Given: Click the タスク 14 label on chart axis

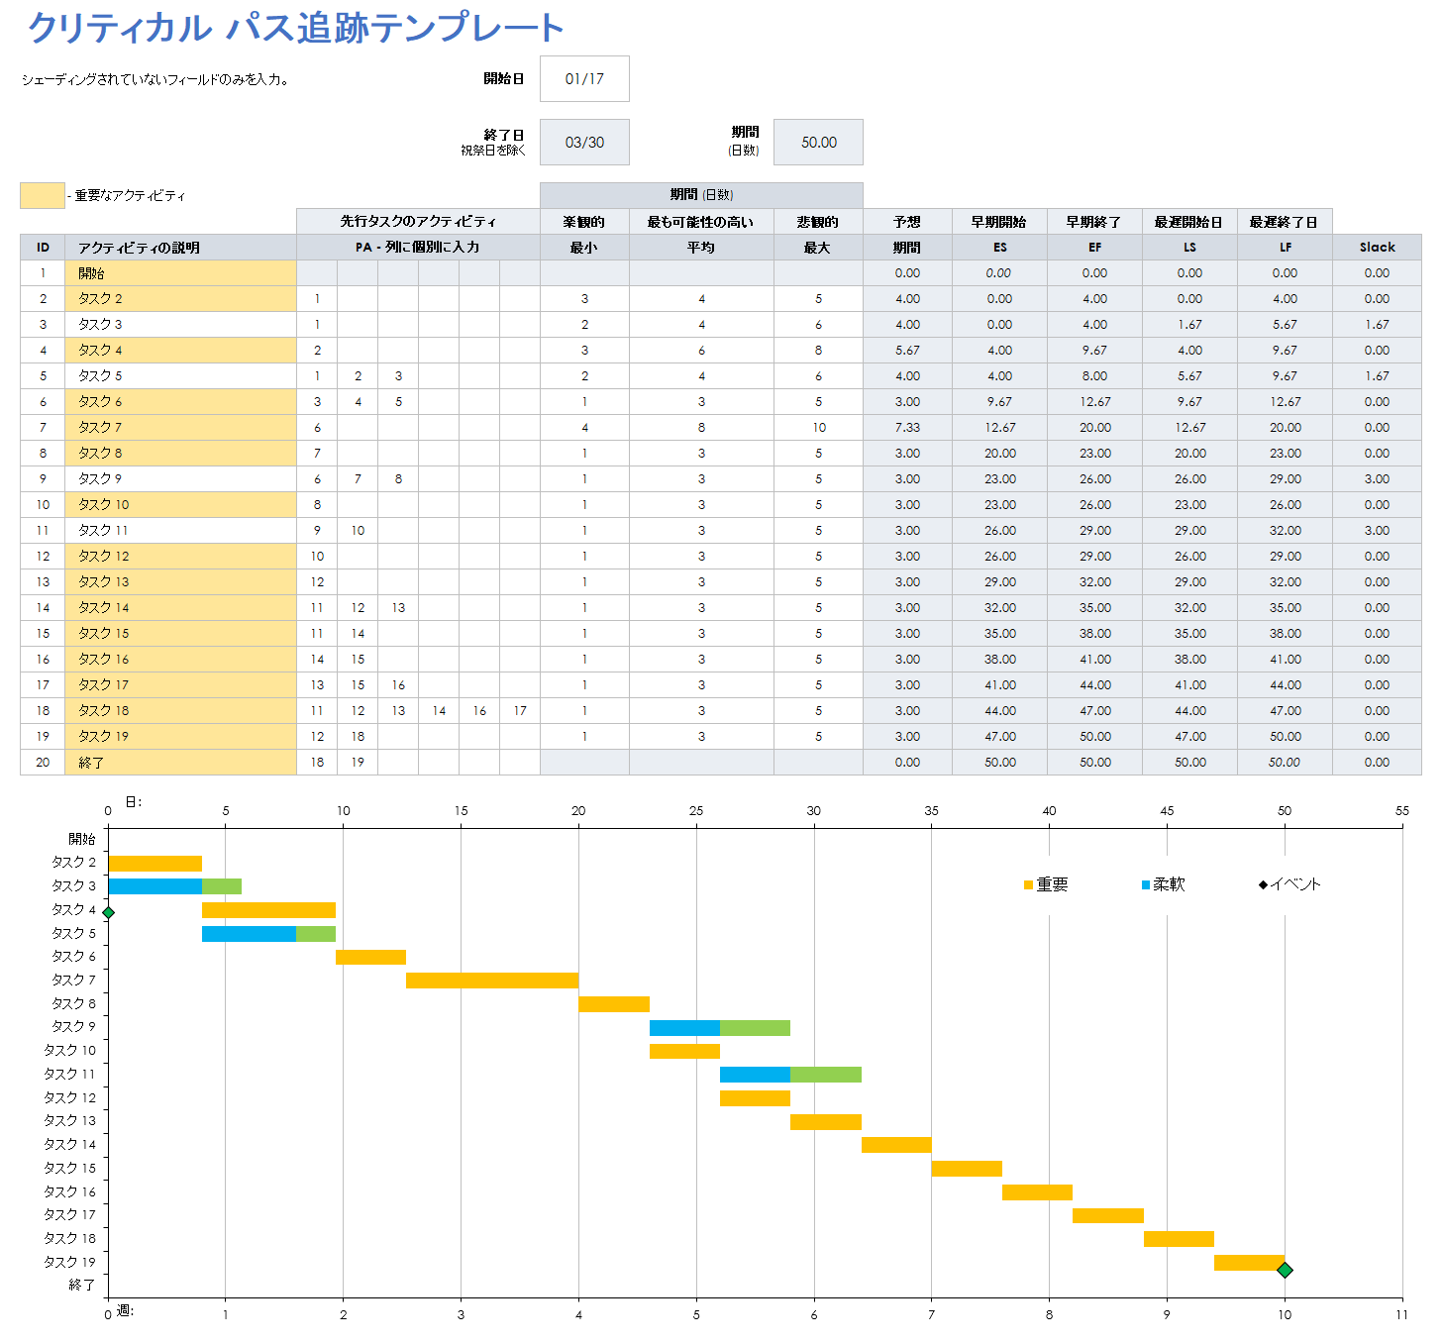Looking at the screenshot, I should click(x=69, y=1145).
